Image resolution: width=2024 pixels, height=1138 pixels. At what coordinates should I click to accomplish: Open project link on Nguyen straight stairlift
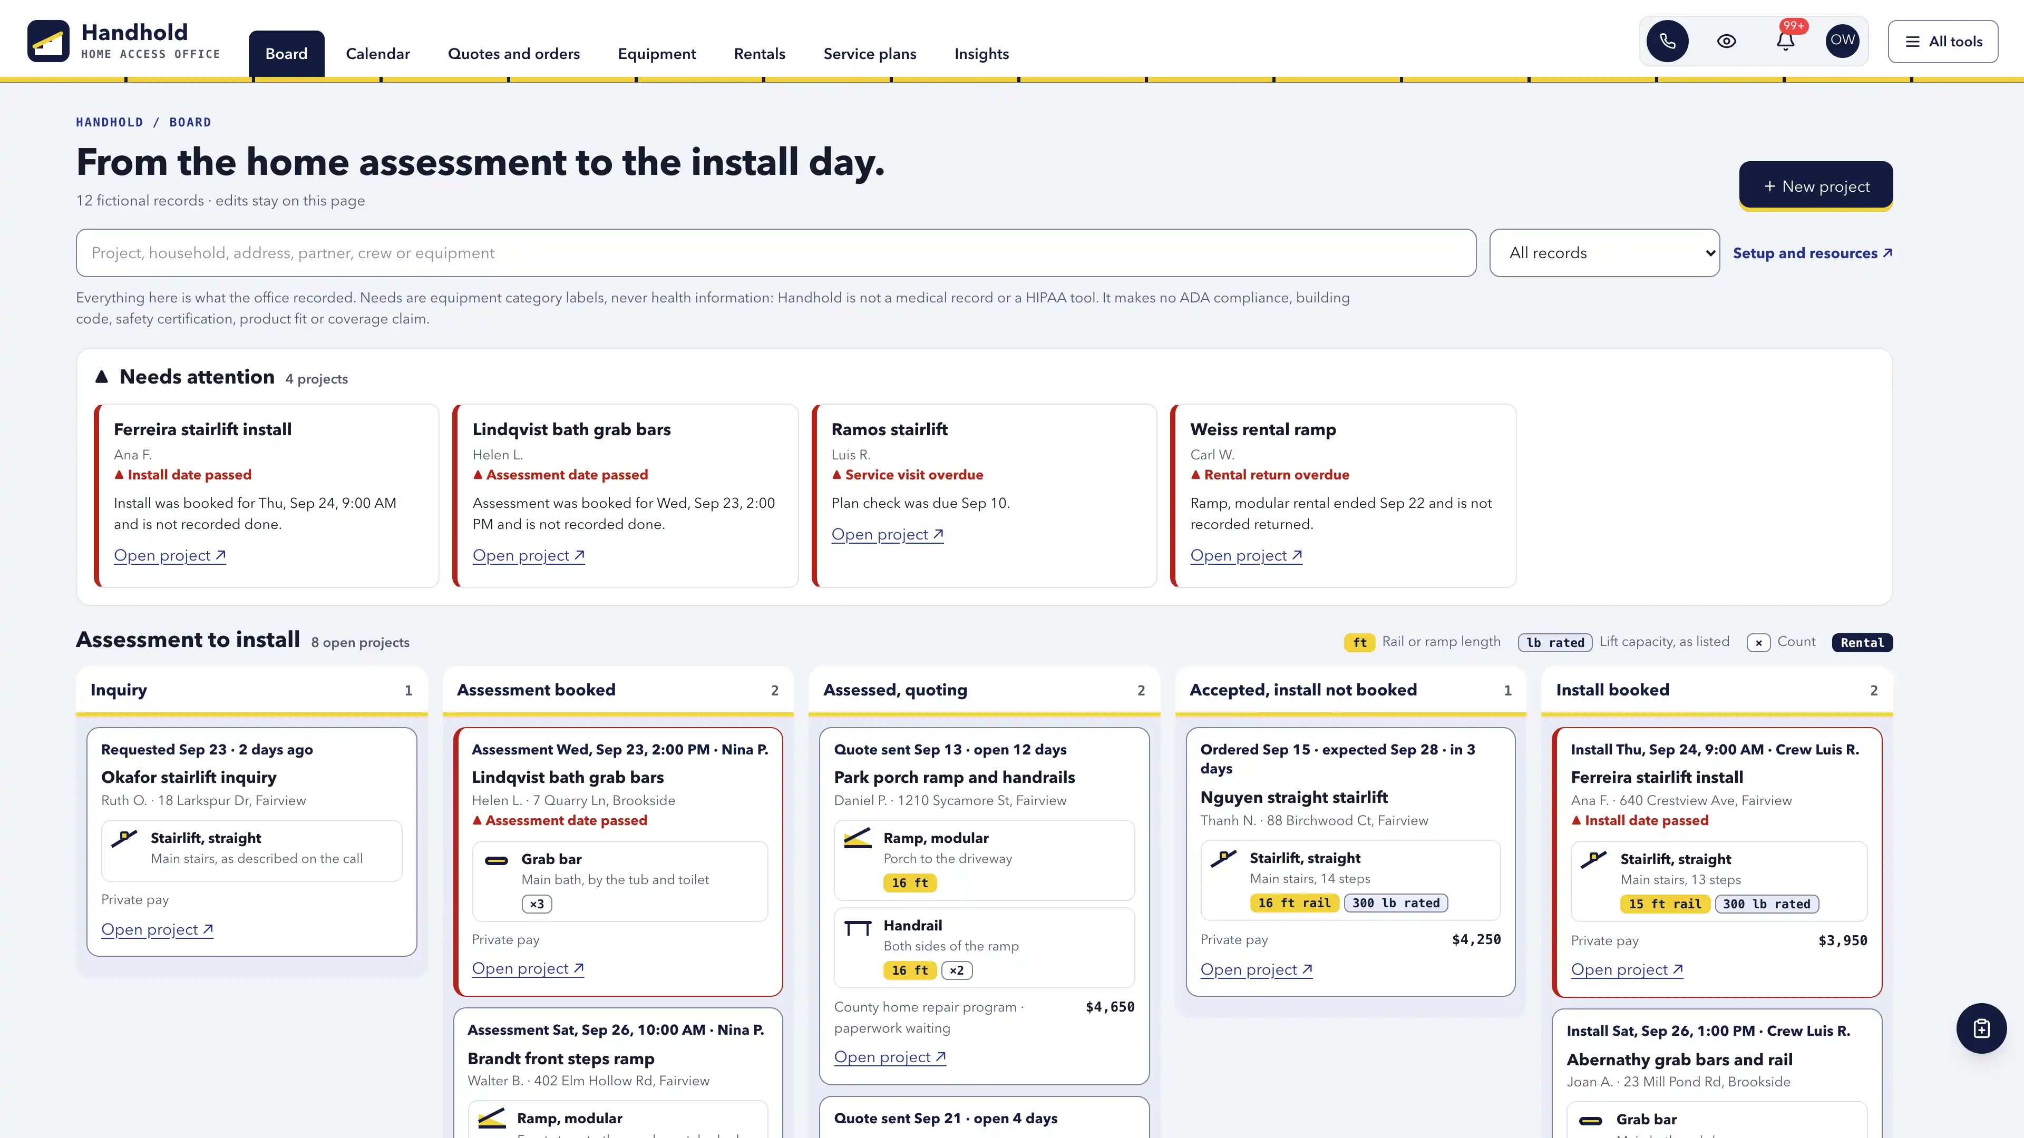1257,969
